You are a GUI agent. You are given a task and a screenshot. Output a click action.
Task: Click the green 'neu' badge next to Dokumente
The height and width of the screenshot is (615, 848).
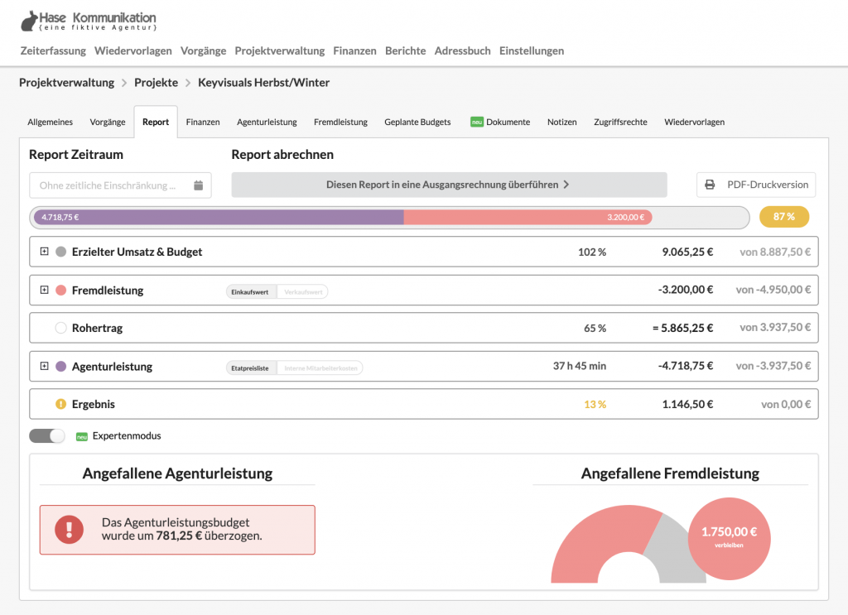476,123
